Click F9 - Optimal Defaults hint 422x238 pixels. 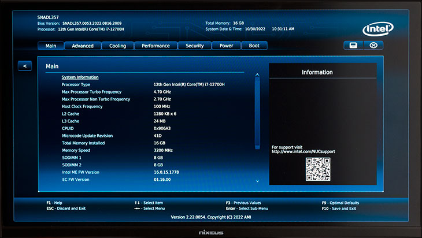340,203
